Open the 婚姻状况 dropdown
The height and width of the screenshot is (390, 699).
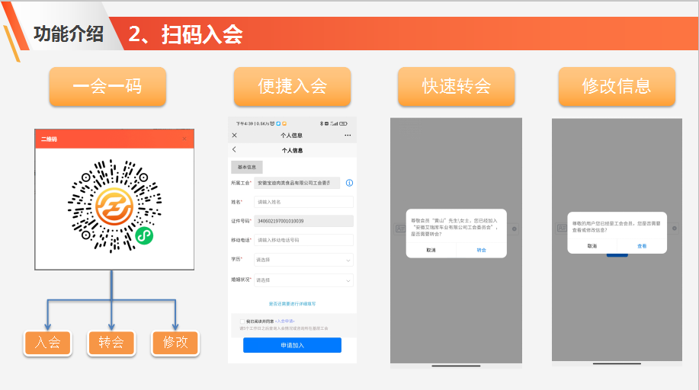[x=303, y=280]
